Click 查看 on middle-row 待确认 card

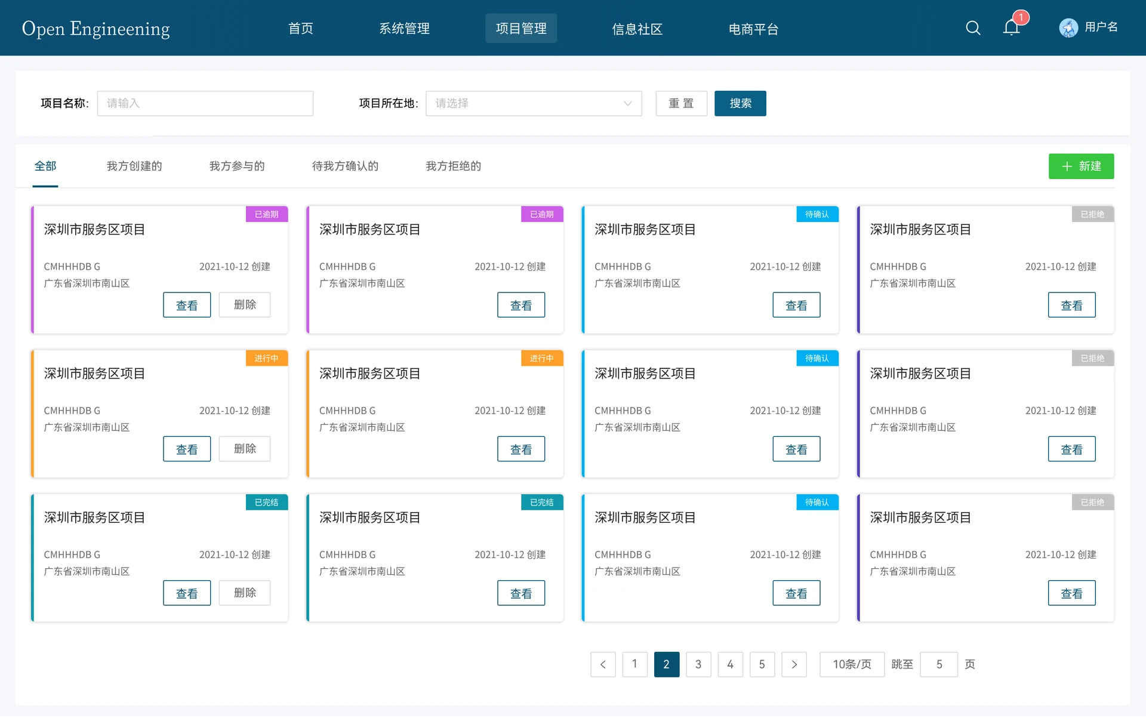[x=796, y=449]
